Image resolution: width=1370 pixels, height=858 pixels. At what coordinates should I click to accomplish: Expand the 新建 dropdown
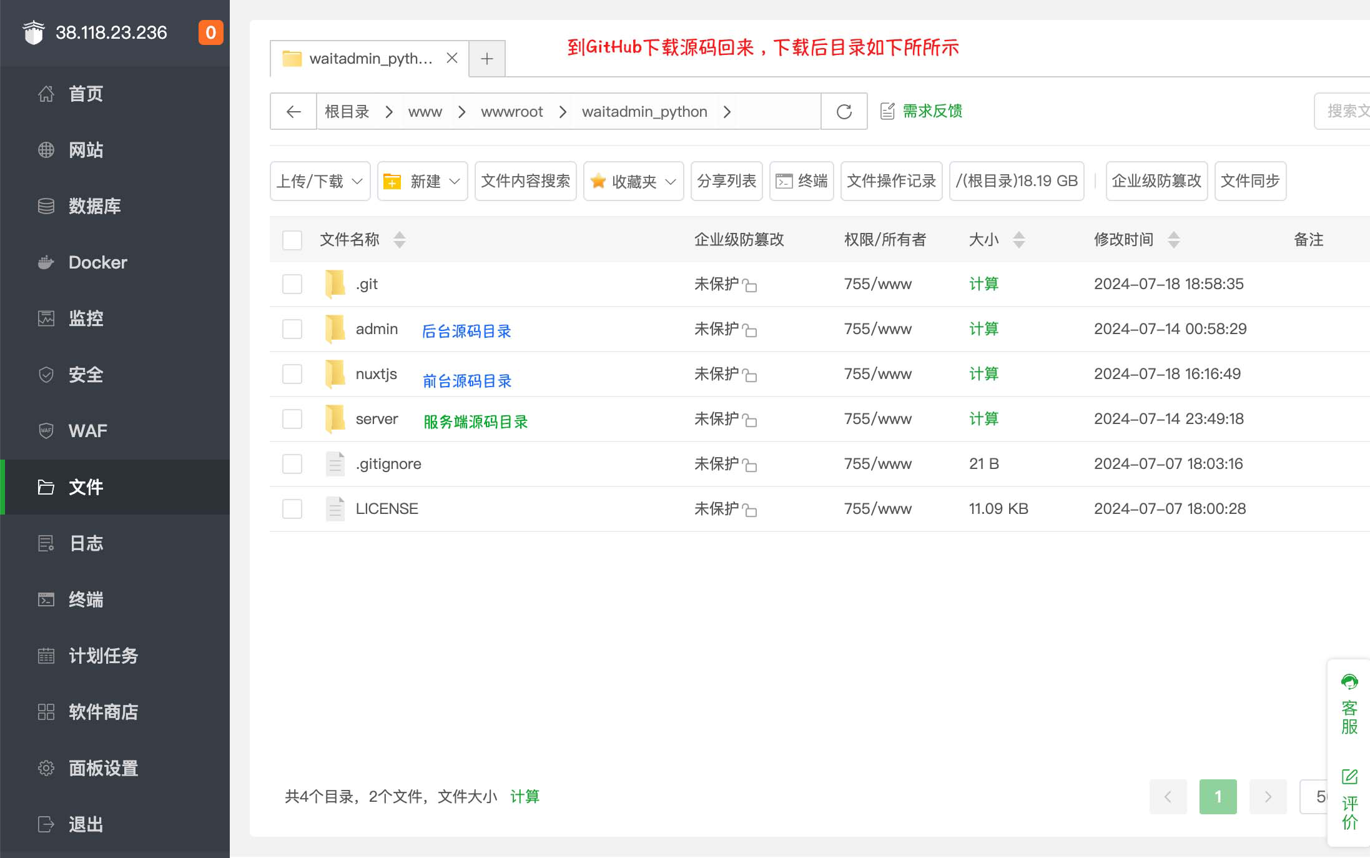pyautogui.click(x=423, y=181)
